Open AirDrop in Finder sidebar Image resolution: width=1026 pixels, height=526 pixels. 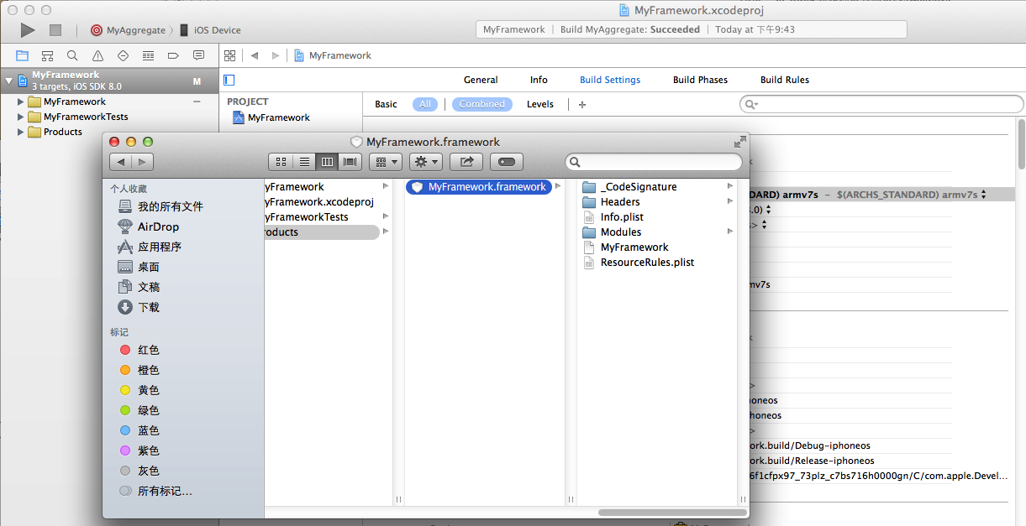tap(148, 227)
